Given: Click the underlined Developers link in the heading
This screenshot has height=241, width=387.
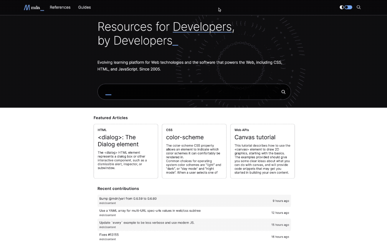Looking at the screenshot, I should click(202, 27).
